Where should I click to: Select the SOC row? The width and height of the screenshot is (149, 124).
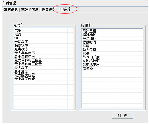(43, 38)
